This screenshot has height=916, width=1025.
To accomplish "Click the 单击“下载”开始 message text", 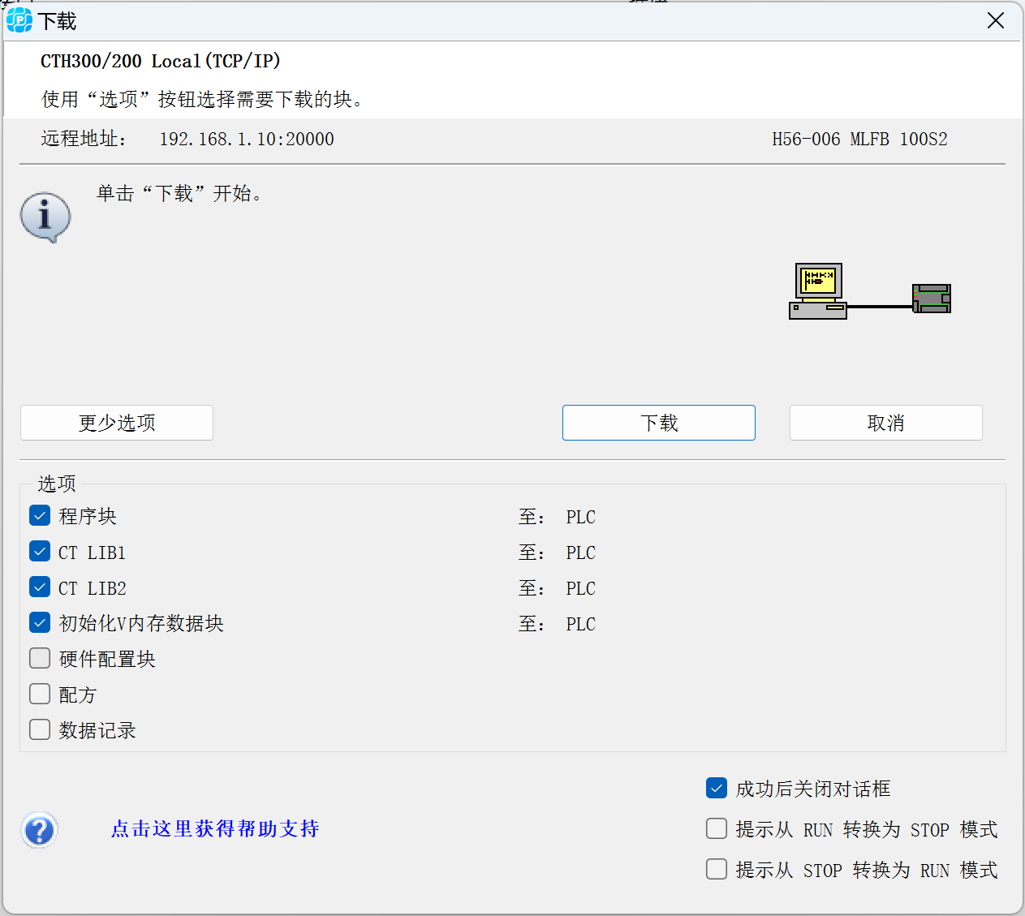I will click(179, 193).
